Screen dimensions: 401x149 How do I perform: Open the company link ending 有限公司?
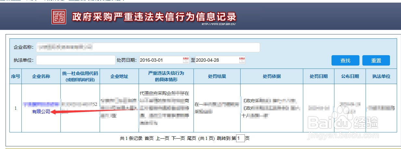41,108
